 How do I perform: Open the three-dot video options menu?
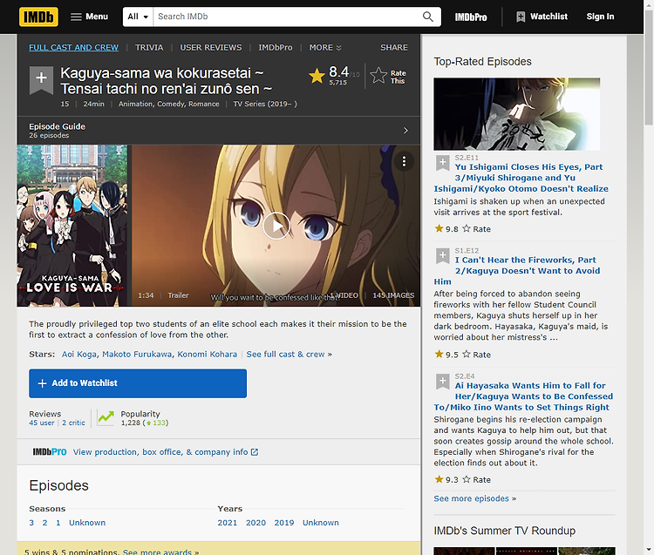click(404, 162)
